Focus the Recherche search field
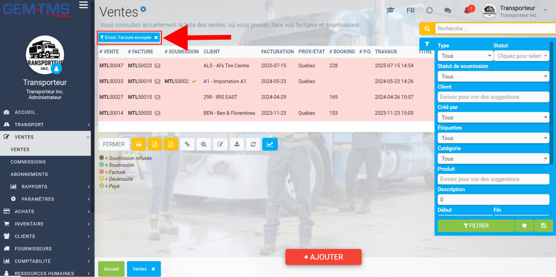Image resolution: width=556 pixels, height=277 pixels. point(495,29)
